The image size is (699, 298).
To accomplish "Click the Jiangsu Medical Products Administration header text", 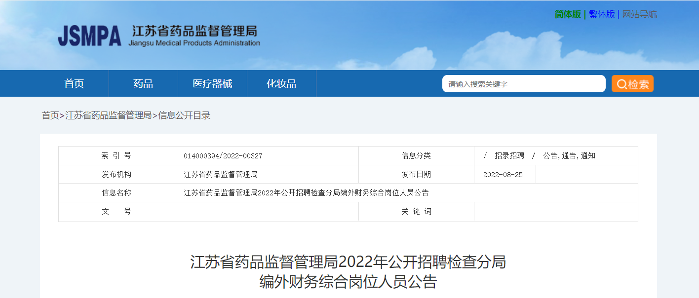I will 194,43.
